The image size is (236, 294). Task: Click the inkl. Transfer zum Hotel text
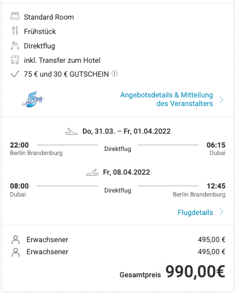[x=62, y=61]
